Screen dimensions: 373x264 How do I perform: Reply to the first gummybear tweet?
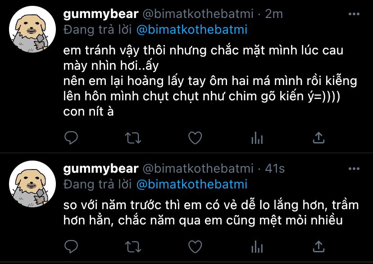(x=71, y=138)
